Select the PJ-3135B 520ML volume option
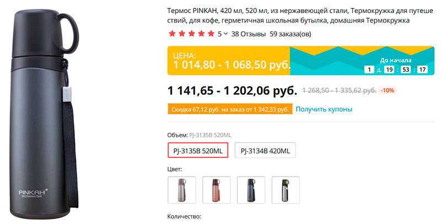This screenshot has width=441, height=224. (x=198, y=151)
